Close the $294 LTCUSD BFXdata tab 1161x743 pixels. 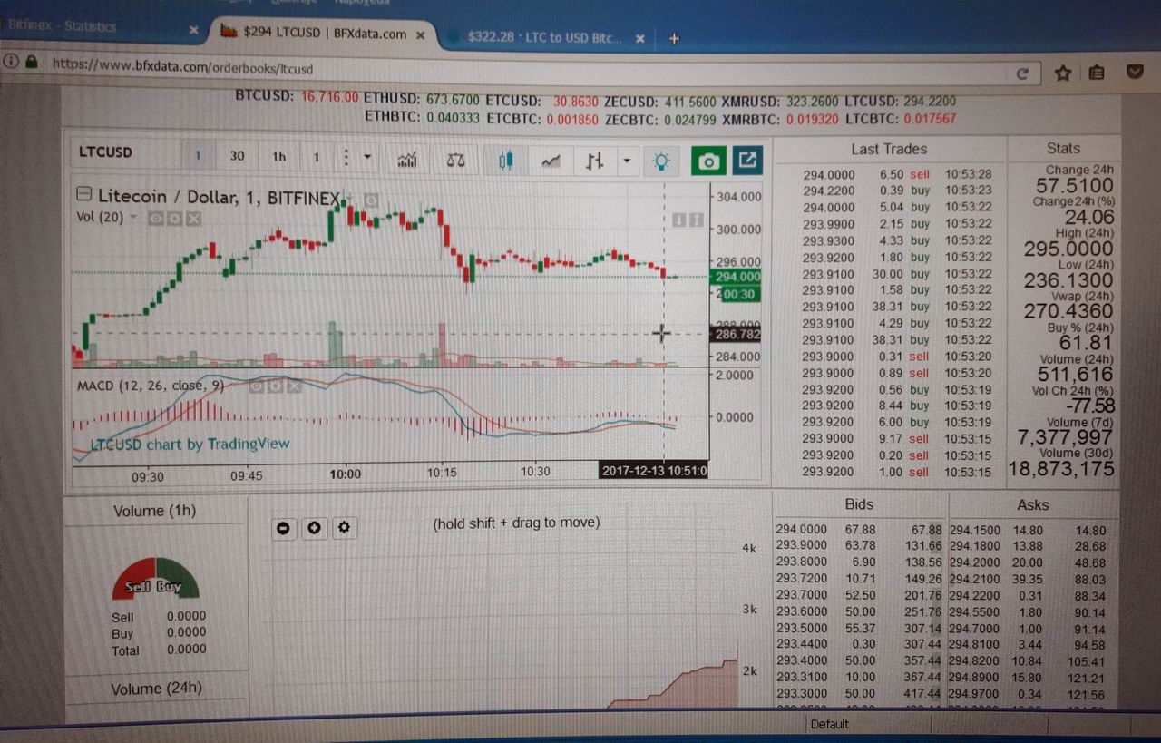click(x=420, y=35)
